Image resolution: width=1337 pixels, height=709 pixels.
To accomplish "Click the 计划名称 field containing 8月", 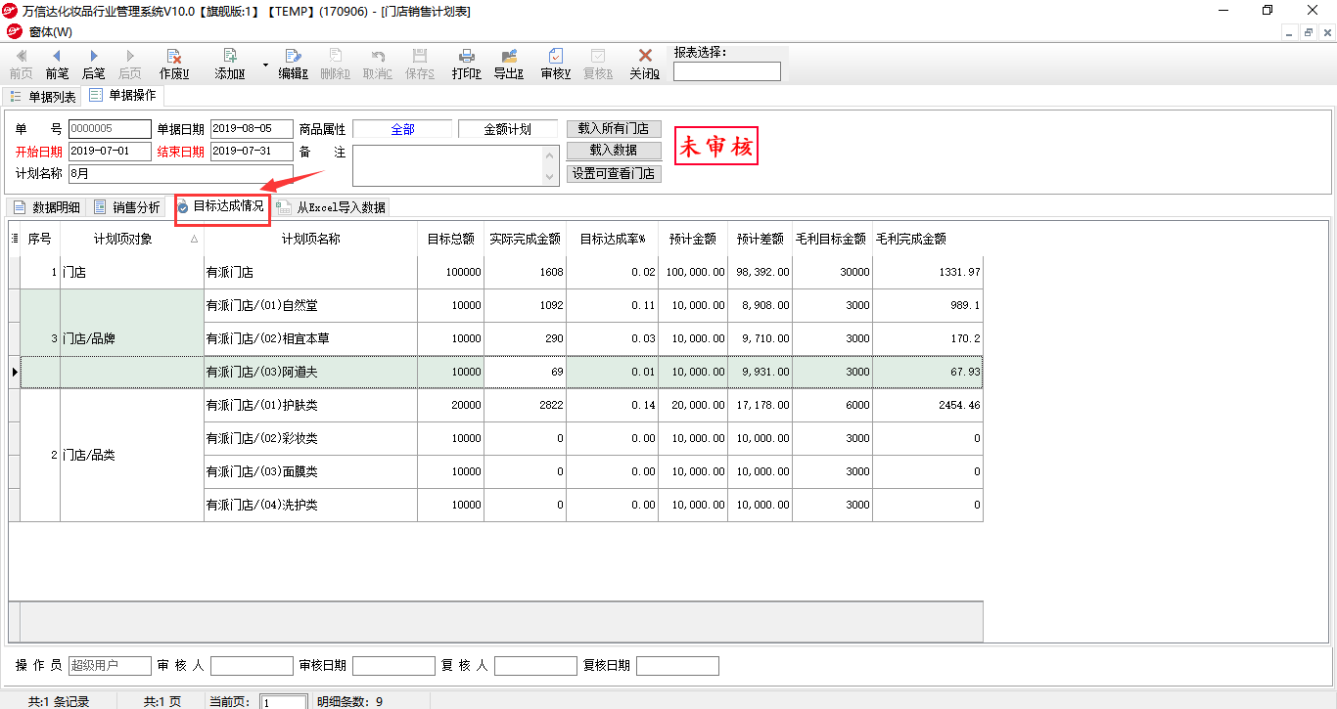I will [x=181, y=174].
